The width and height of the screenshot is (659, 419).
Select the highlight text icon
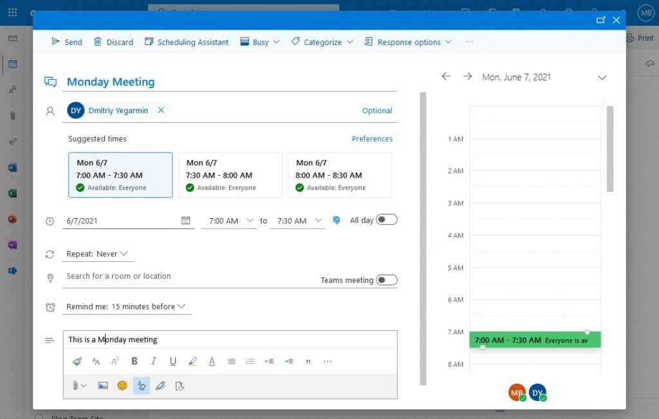[192, 361]
